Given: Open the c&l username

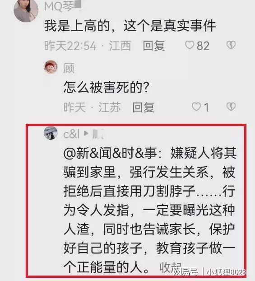Looking at the screenshot, I should click(71, 134).
